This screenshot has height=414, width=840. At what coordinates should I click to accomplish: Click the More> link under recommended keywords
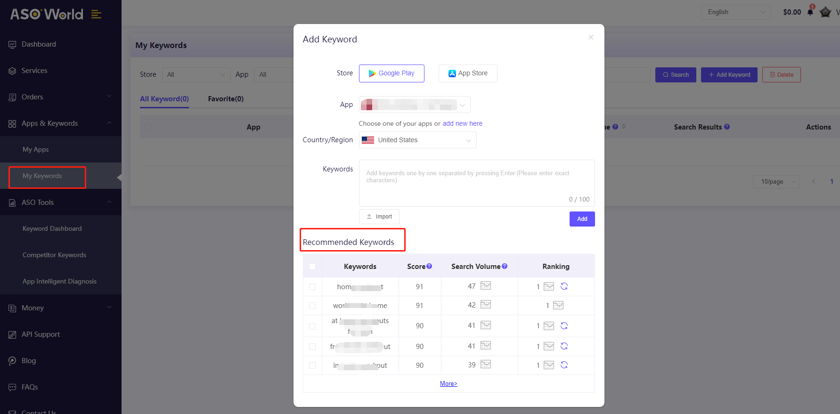click(x=449, y=383)
